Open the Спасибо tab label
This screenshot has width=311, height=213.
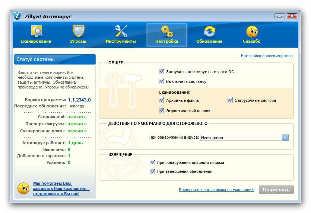point(251,41)
